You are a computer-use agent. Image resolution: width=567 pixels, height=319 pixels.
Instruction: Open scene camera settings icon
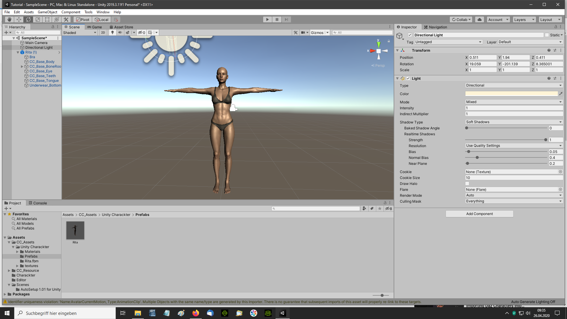(x=303, y=32)
